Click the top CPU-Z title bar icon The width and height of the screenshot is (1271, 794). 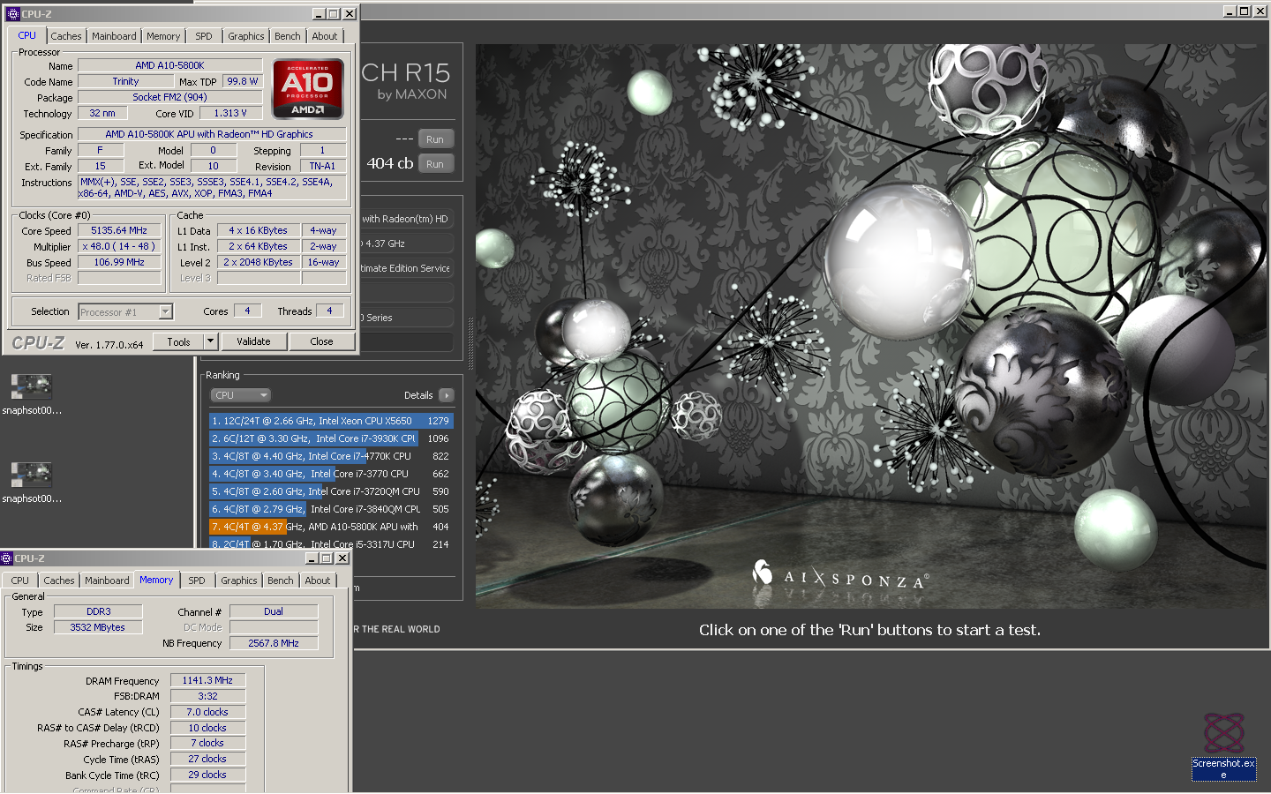[x=12, y=13]
